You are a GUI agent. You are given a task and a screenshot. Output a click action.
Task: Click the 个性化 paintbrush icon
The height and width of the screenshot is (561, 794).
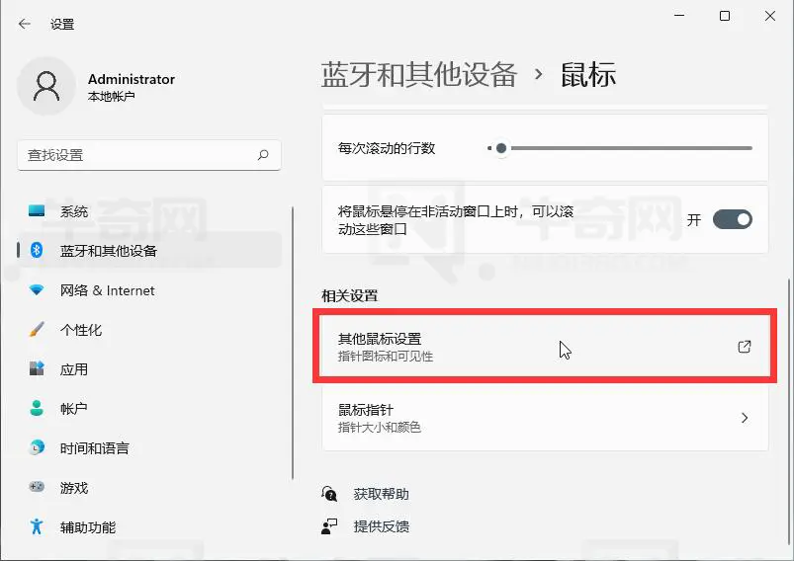click(x=37, y=329)
